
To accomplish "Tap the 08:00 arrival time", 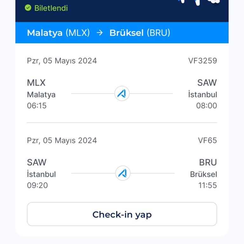I will pos(207,106).
